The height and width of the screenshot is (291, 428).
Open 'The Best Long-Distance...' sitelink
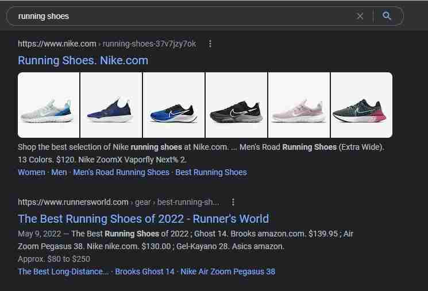[x=64, y=271]
